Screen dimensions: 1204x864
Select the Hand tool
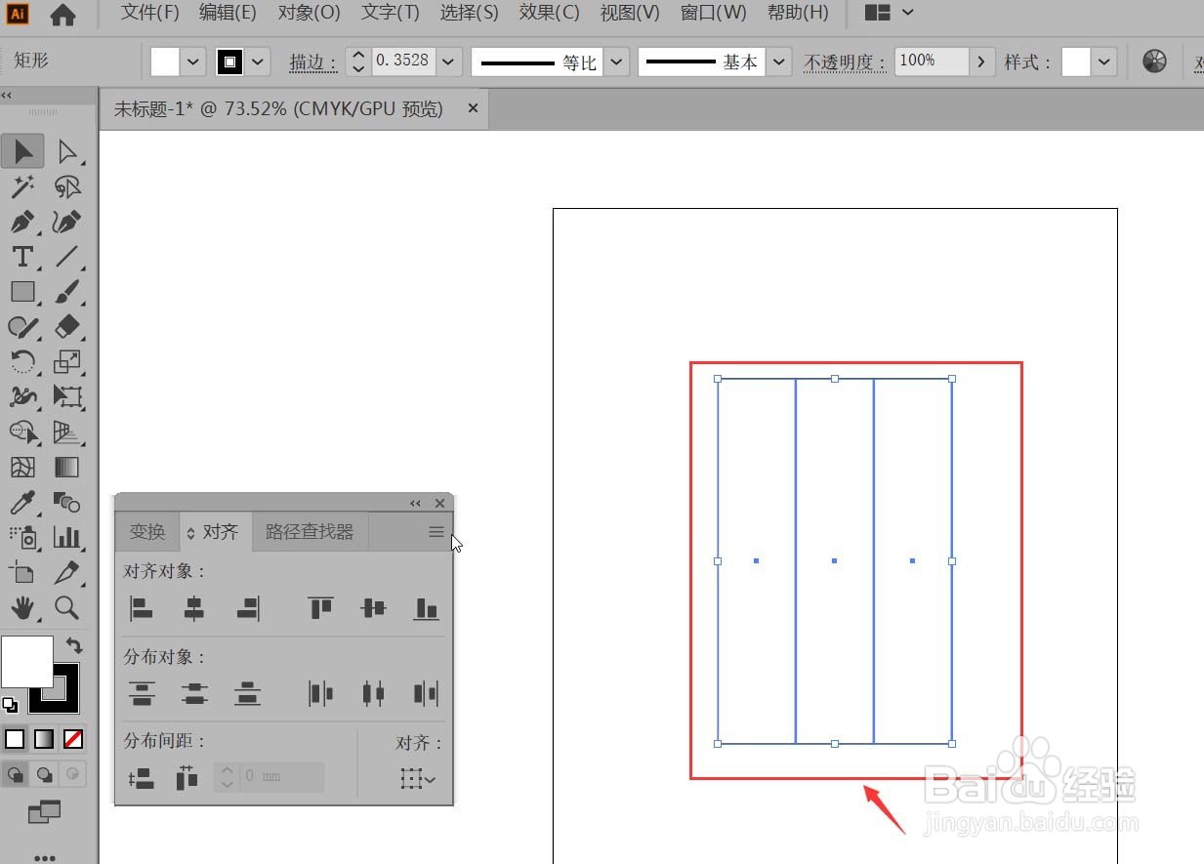[x=22, y=608]
